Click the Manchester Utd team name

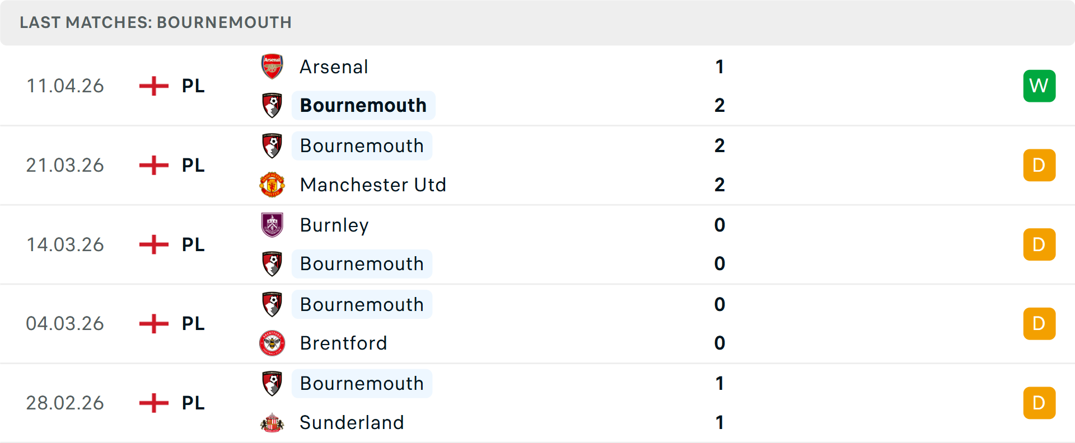click(x=373, y=185)
